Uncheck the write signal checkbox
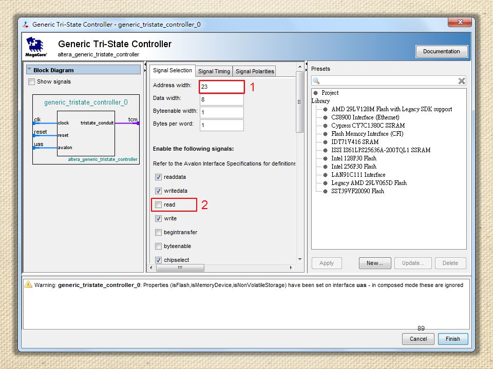Image resolution: width=493 pixels, height=369 pixels. coord(159,218)
